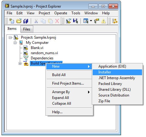Click the yellow warning triangle icon
Image resolution: width=146 pixels, height=137 pixels.
pos(103,21)
